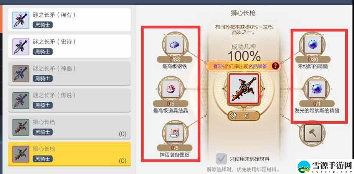Screen dimensions: 354x174
Task: Choose the 谜之长矛（神器）list entry
Action: point(69,73)
